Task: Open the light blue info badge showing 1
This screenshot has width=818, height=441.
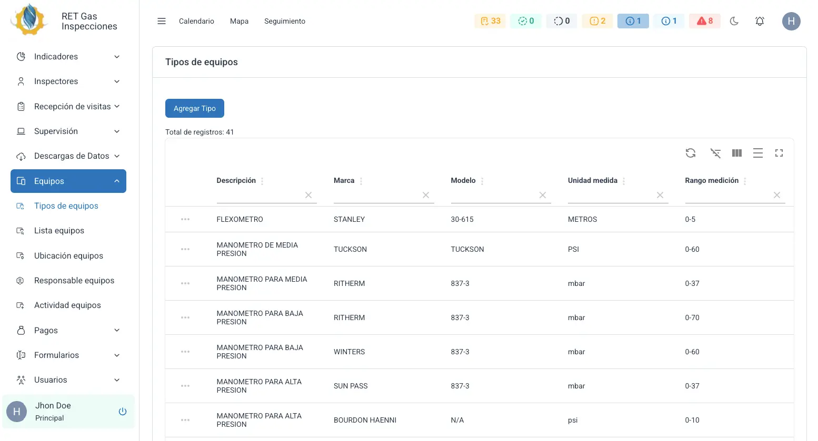Action: click(669, 21)
